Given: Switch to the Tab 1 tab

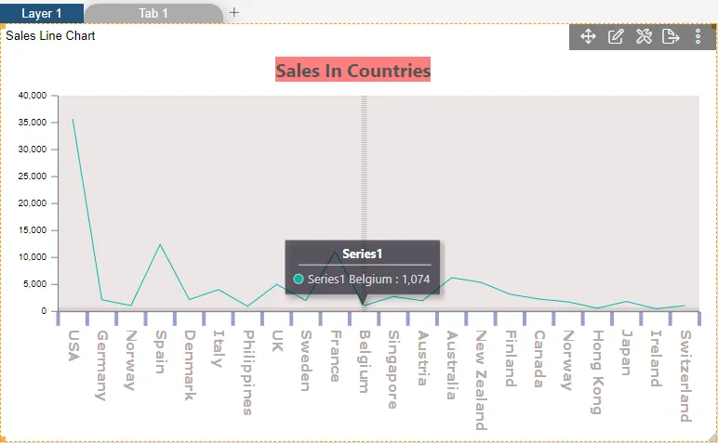Looking at the screenshot, I should click(153, 13).
